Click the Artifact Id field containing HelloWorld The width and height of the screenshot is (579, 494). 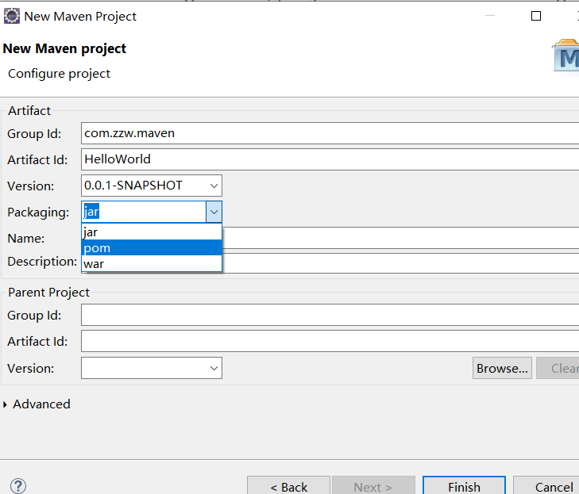coord(330,159)
